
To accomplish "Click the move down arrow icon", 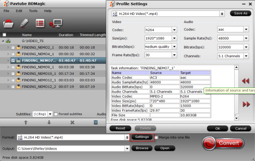I will [49, 122].
